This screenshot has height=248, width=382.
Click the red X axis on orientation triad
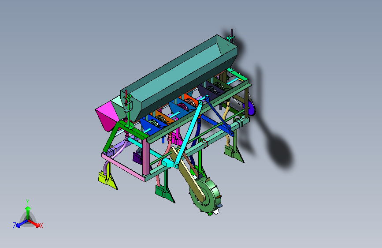[34, 223]
